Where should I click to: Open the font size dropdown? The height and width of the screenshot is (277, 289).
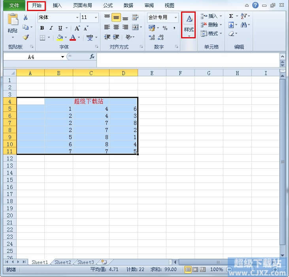[x=96, y=17]
